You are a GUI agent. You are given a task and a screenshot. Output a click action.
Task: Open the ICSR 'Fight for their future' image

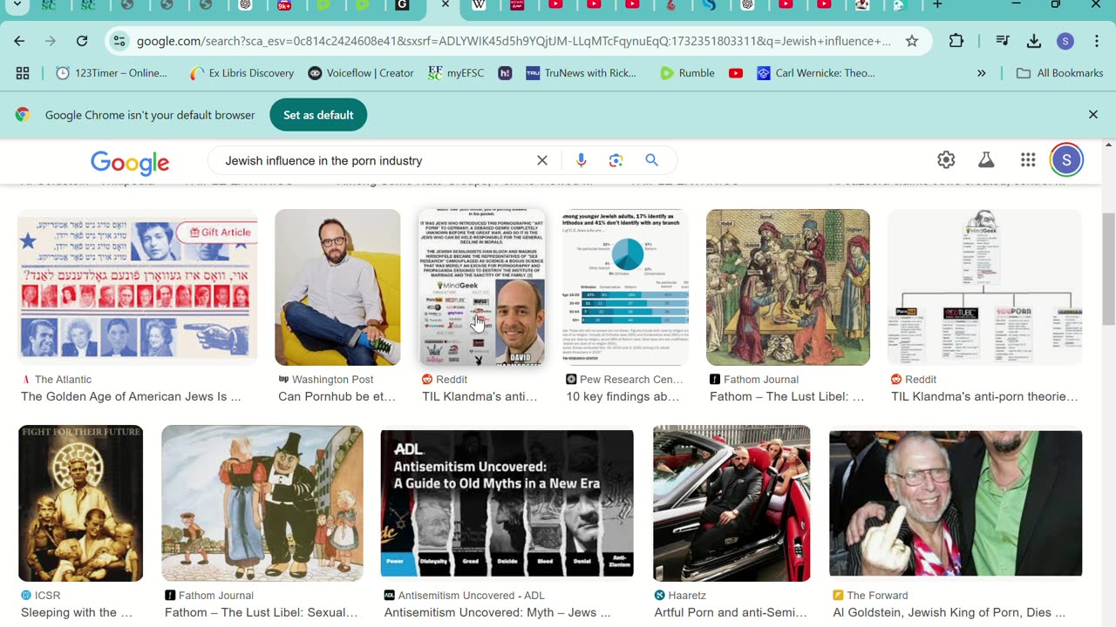pyautogui.click(x=81, y=503)
